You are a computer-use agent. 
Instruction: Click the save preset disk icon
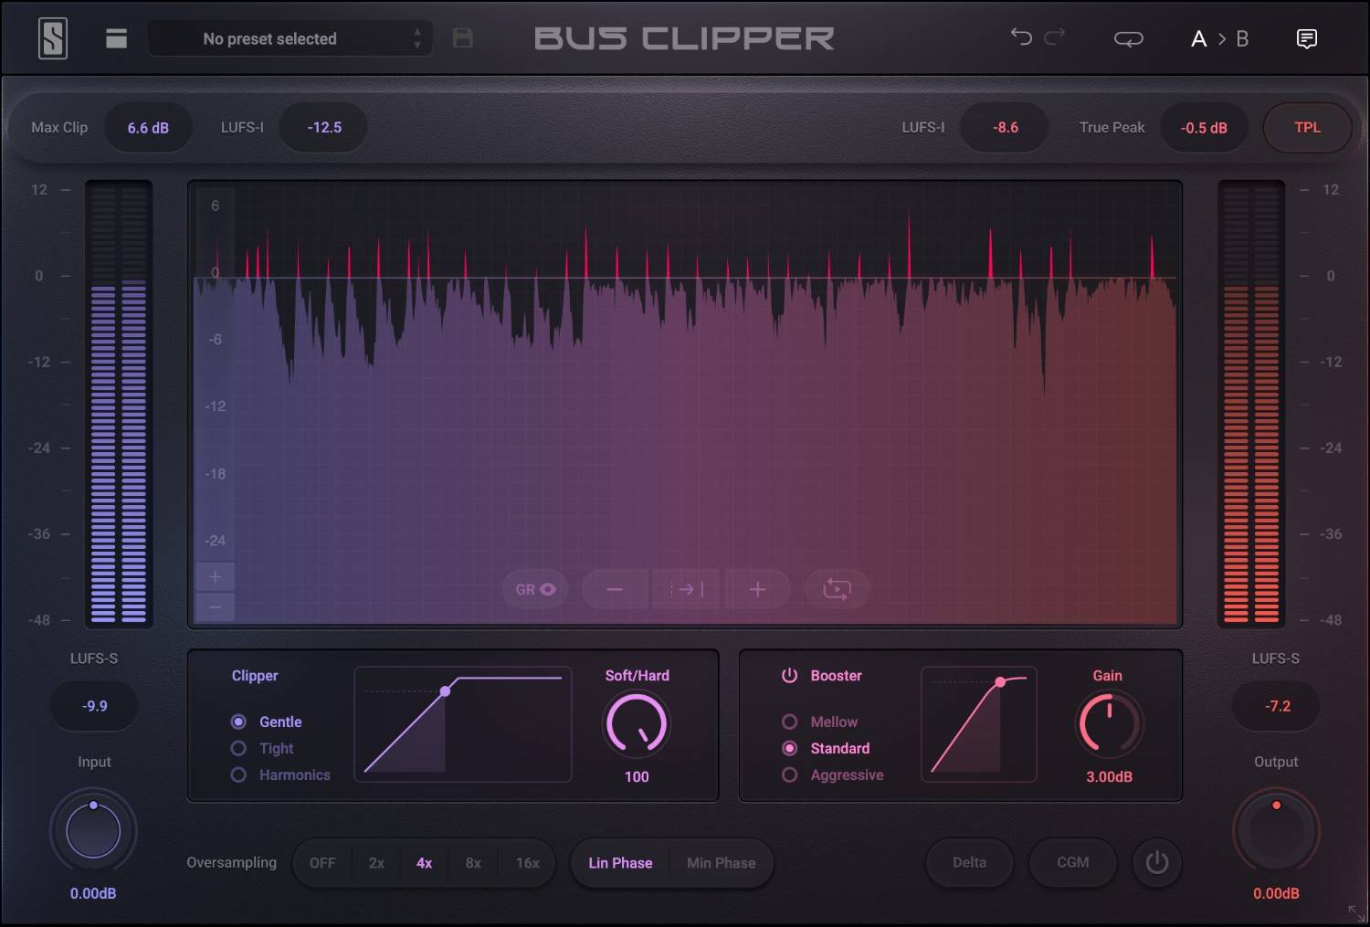(463, 37)
